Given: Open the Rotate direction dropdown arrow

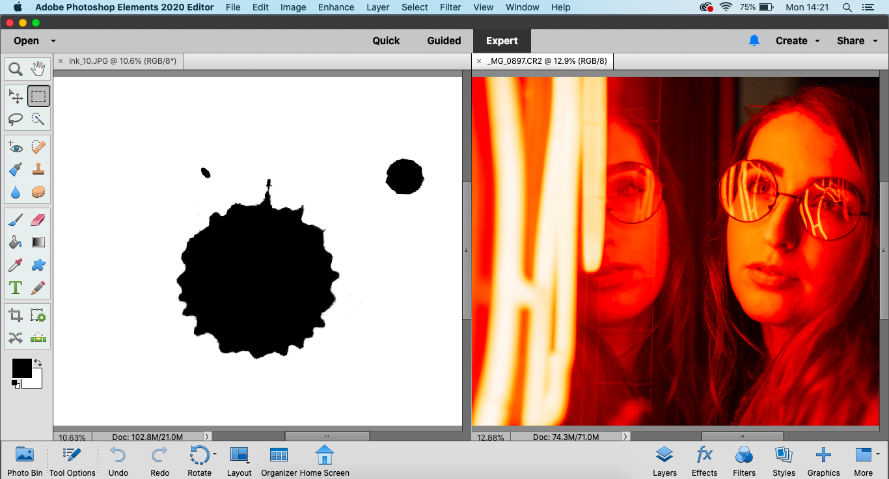Looking at the screenshot, I should pos(215,454).
